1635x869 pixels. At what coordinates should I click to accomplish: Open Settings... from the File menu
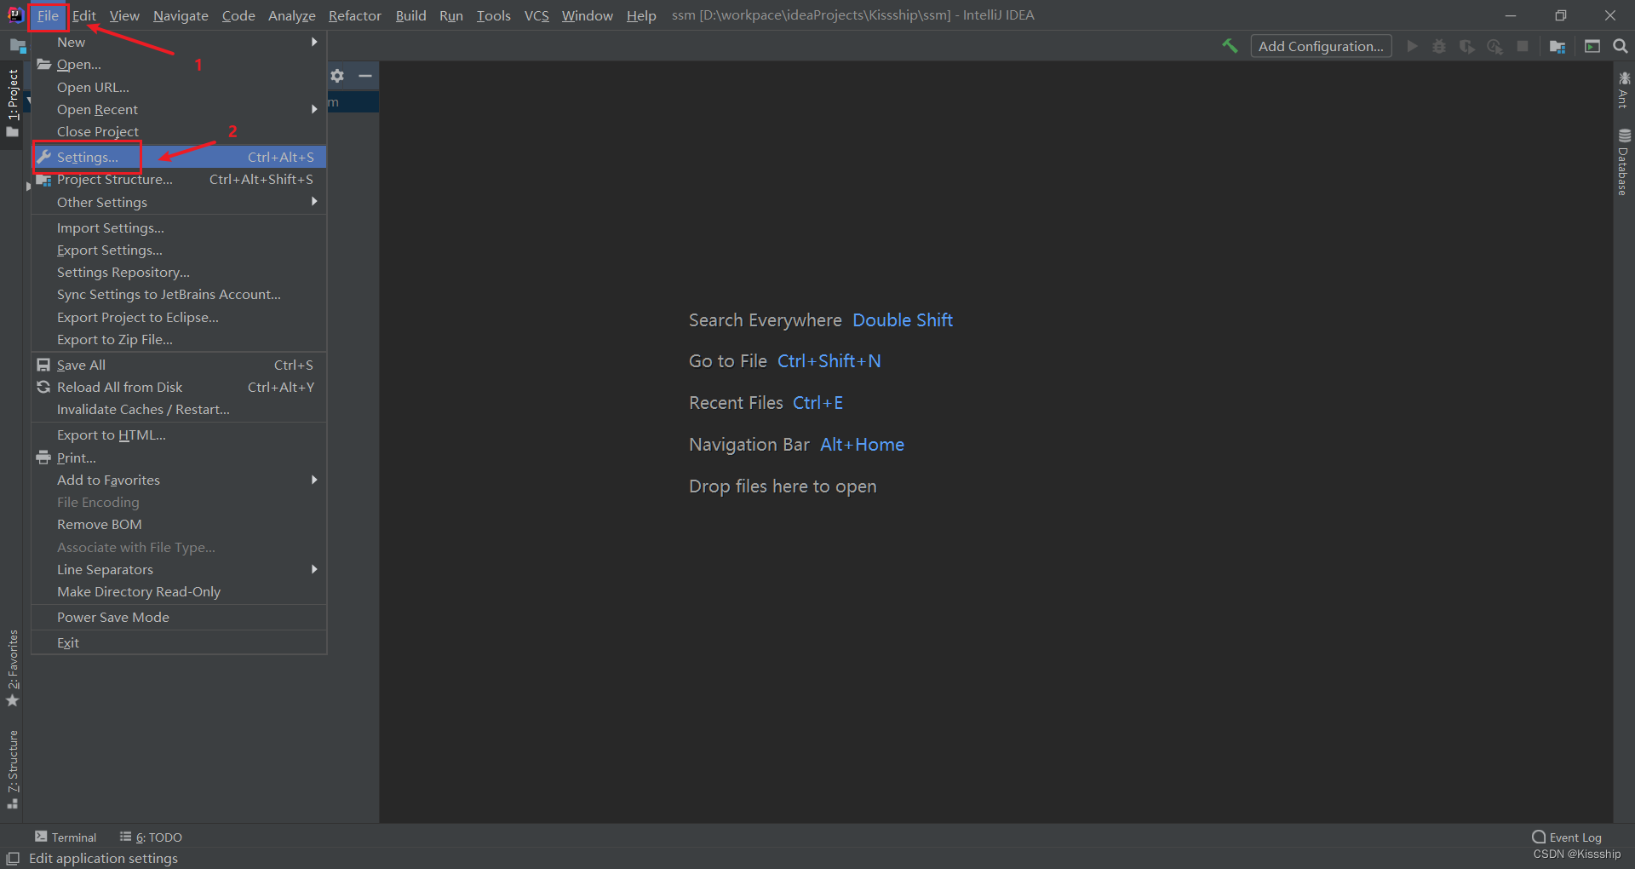point(179,157)
